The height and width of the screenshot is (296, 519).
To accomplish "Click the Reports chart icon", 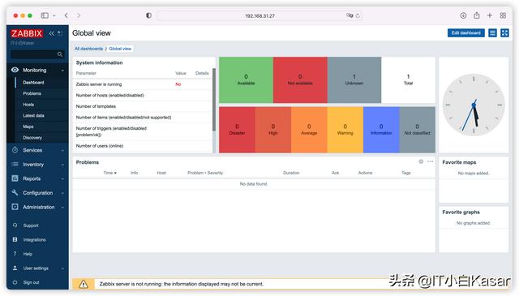I will click(15, 178).
